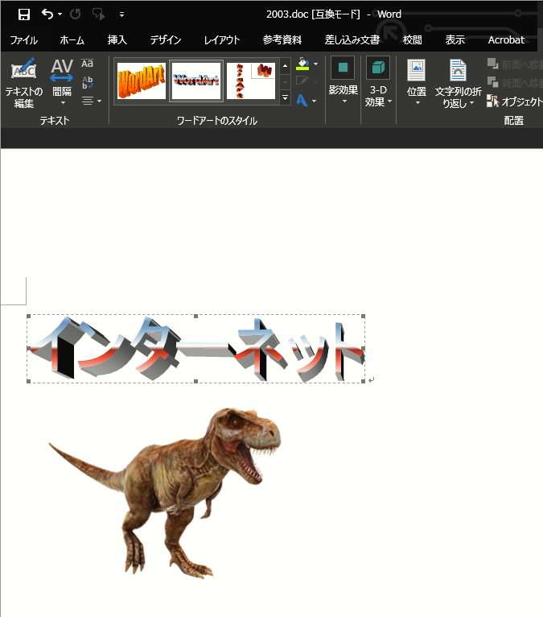543x617 pixels.
Task: Switch to the 参考資料 tab
Action: tap(282, 39)
